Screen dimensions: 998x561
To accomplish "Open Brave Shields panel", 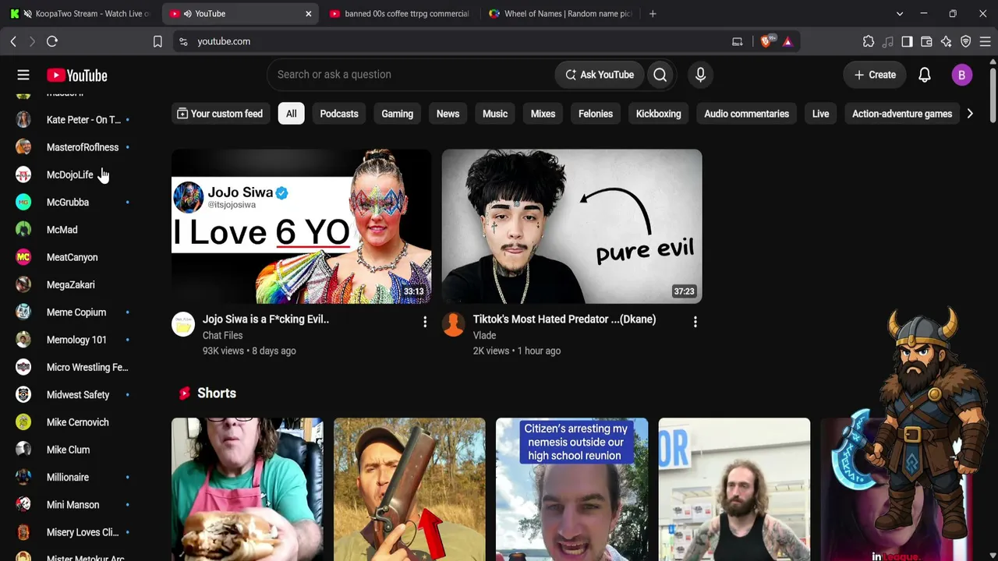I will tap(767, 41).
